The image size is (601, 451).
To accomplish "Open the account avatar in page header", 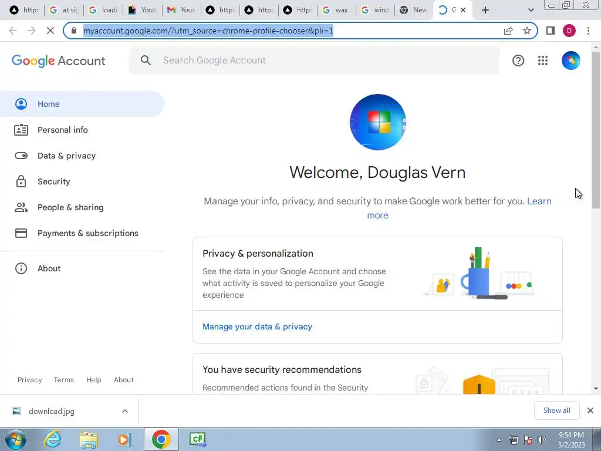I will (570, 60).
